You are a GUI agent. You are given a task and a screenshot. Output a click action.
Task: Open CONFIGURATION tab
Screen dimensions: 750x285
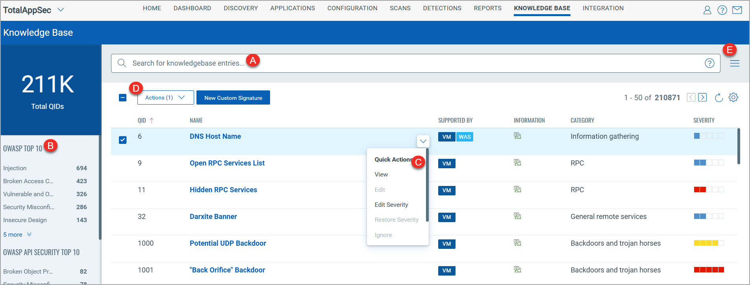point(352,8)
